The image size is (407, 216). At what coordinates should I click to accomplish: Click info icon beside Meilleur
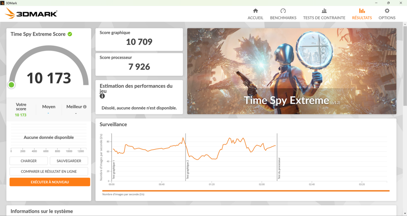point(85,107)
